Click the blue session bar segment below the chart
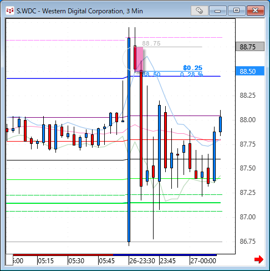 click(165, 255)
